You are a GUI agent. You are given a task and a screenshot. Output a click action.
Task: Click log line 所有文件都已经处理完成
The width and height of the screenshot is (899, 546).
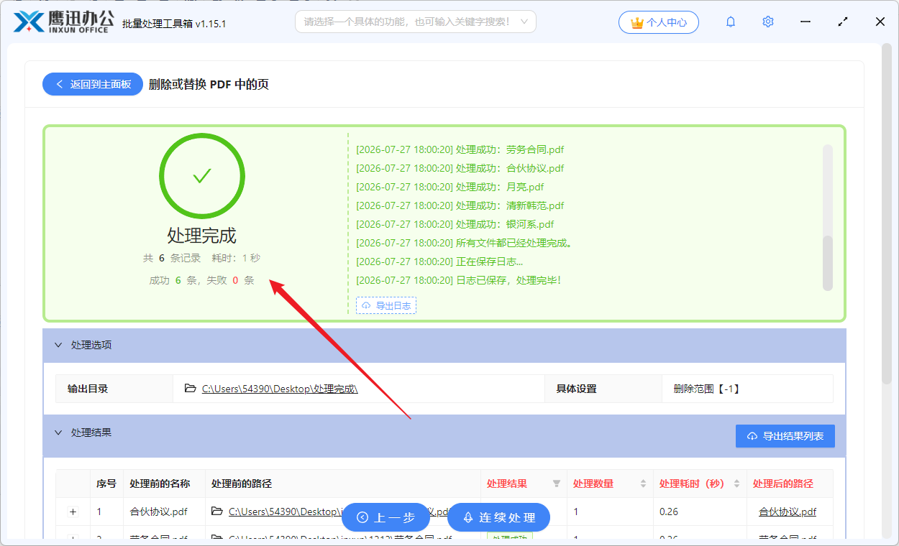(x=464, y=243)
